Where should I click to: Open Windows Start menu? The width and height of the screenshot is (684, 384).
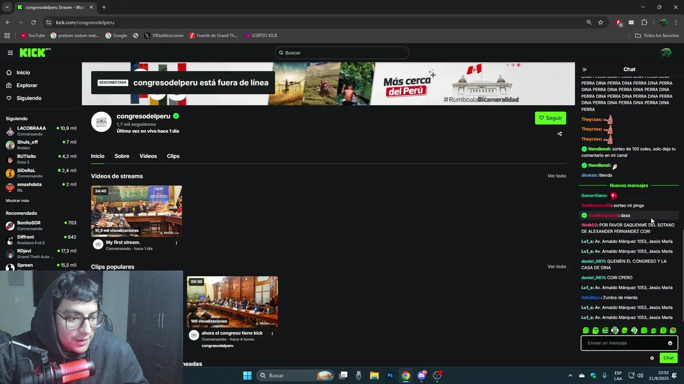click(247, 375)
